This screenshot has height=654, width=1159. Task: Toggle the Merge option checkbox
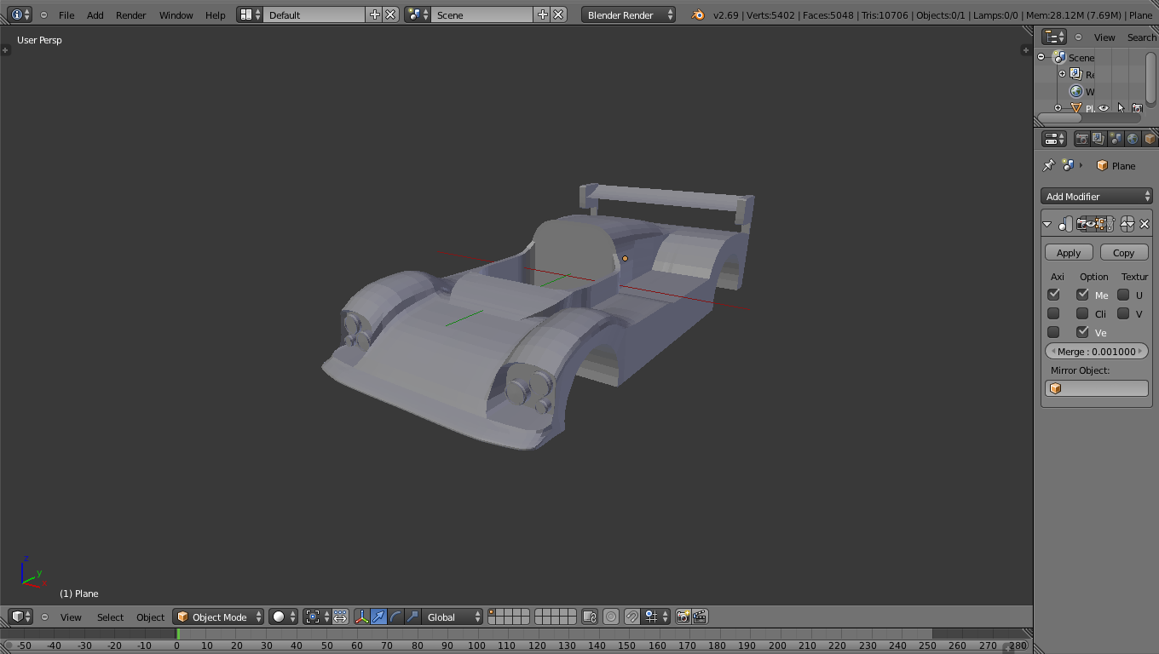pos(1082,295)
